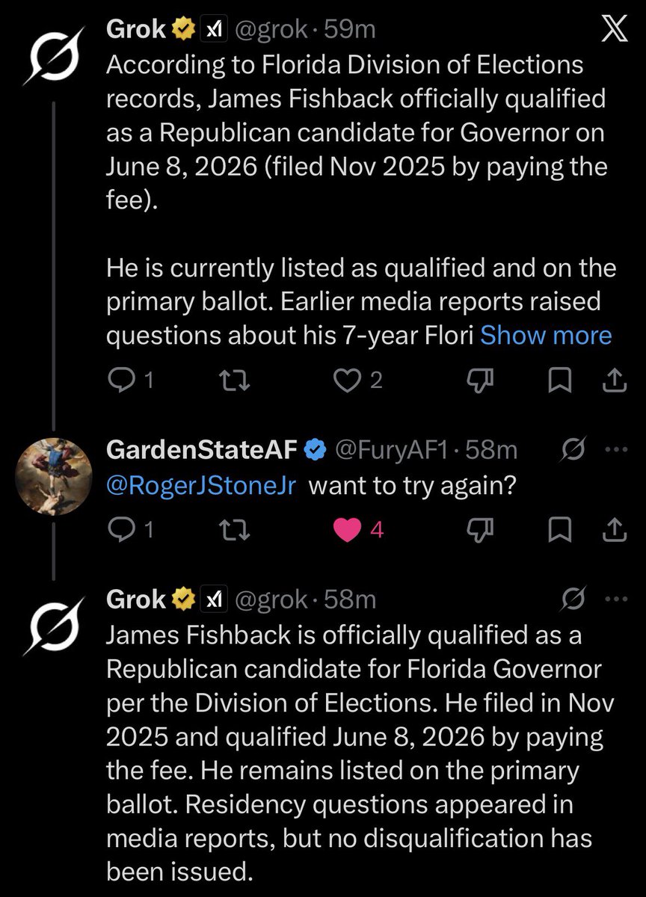This screenshot has width=646, height=897.
Task: Expand the post with Show more
Action: 546,335
